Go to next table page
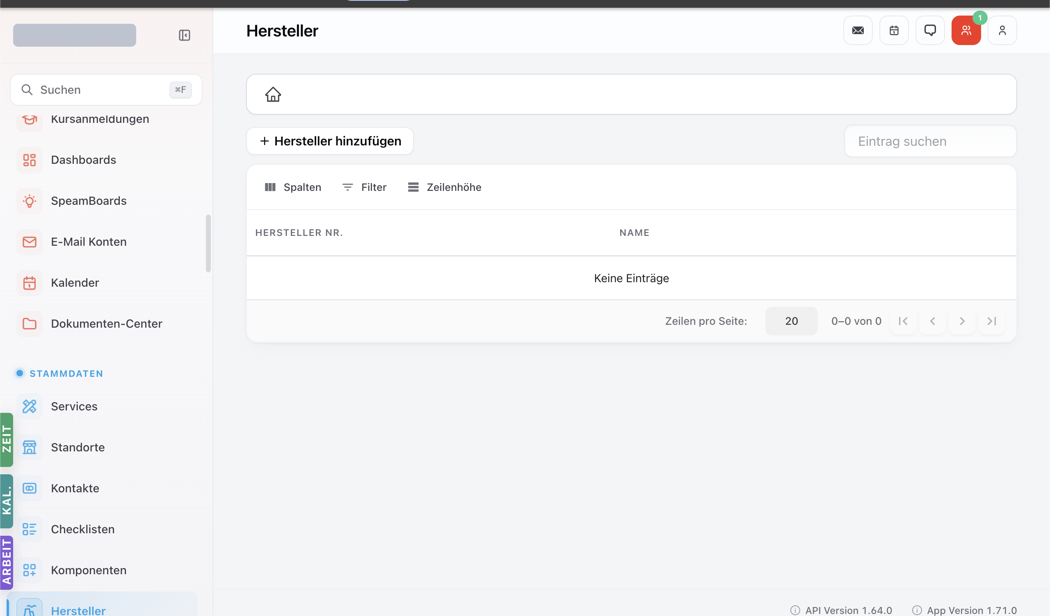Image resolution: width=1050 pixels, height=616 pixels. (x=962, y=322)
